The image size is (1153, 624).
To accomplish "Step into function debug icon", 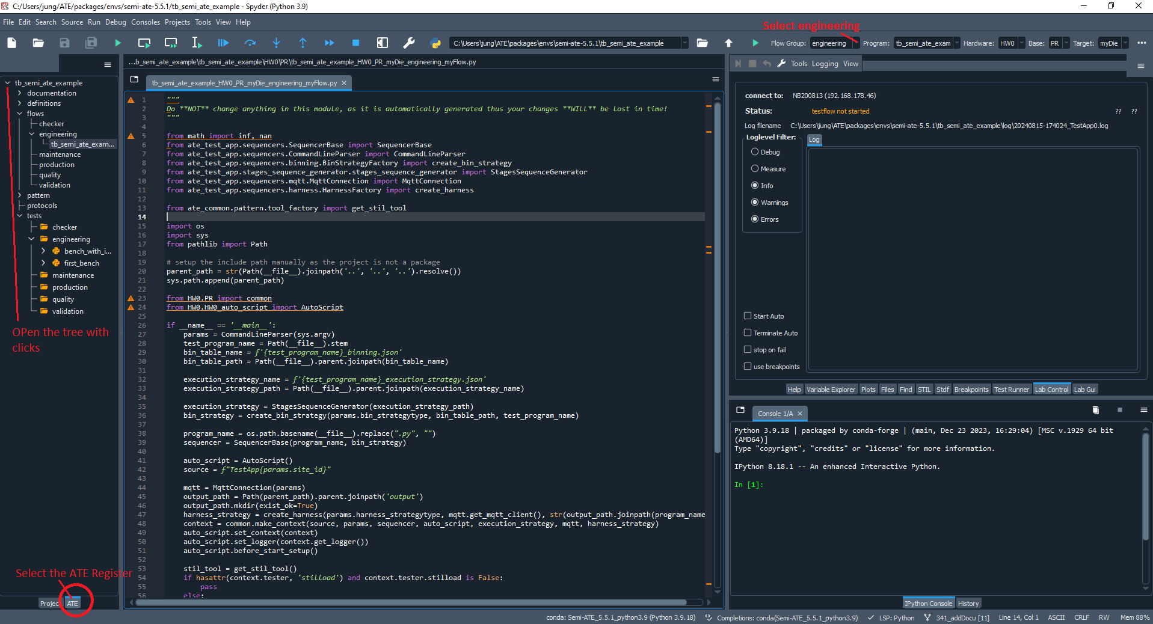I will tap(276, 43).
